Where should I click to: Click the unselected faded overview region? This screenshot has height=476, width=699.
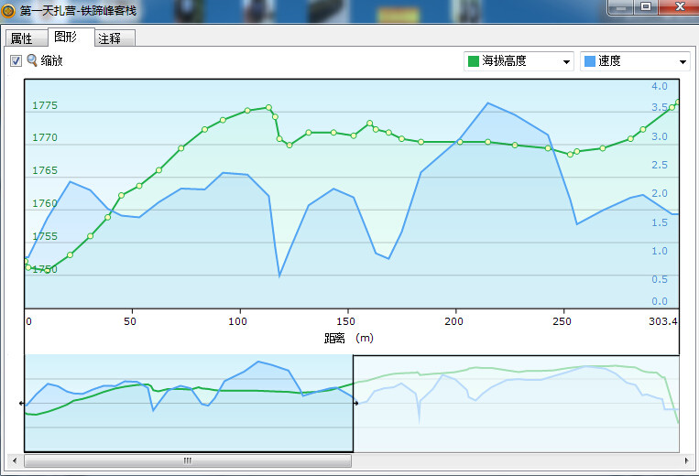tap(516, 404)
